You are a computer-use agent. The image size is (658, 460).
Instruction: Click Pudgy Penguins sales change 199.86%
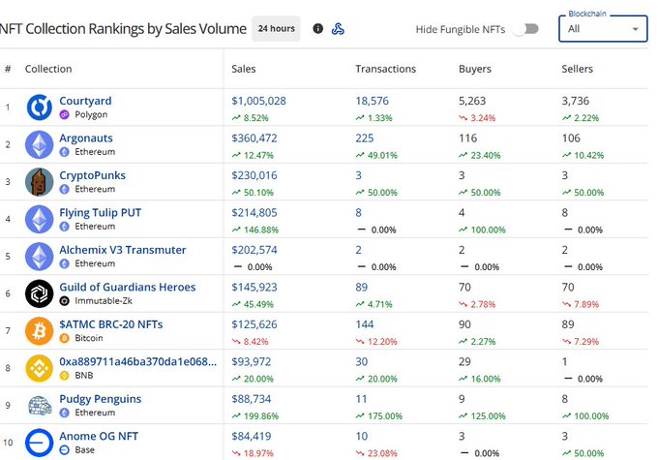255,415
